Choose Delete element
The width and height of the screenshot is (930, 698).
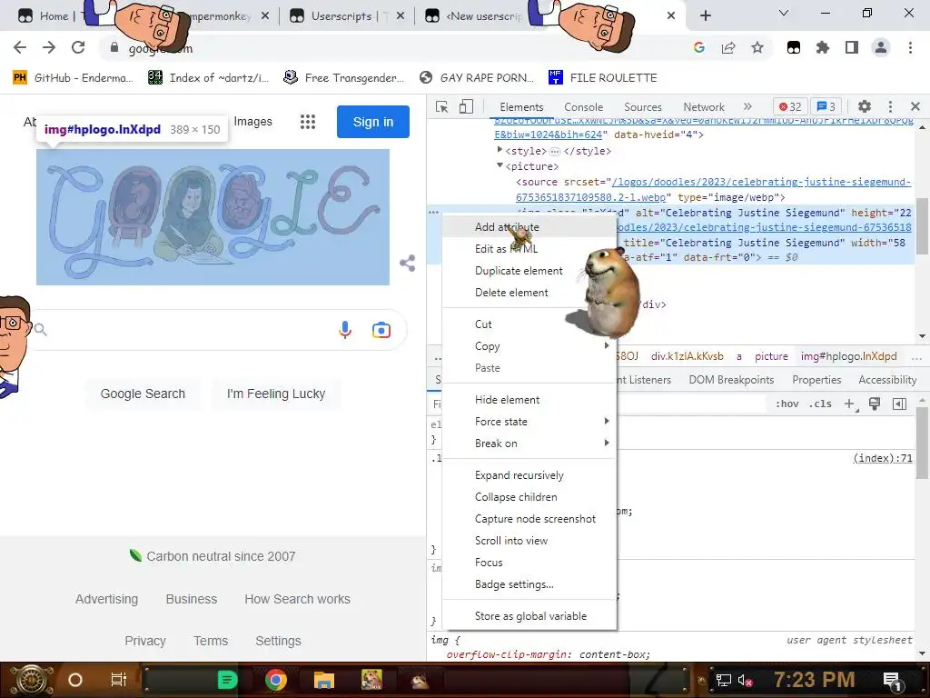point(529,293)
